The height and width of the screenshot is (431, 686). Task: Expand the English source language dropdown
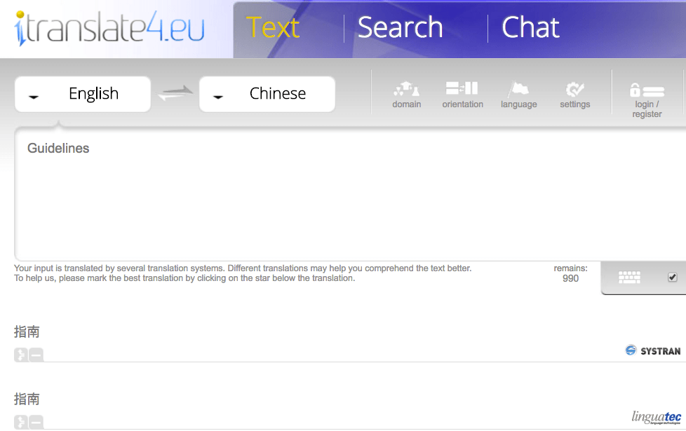point(83,94)
